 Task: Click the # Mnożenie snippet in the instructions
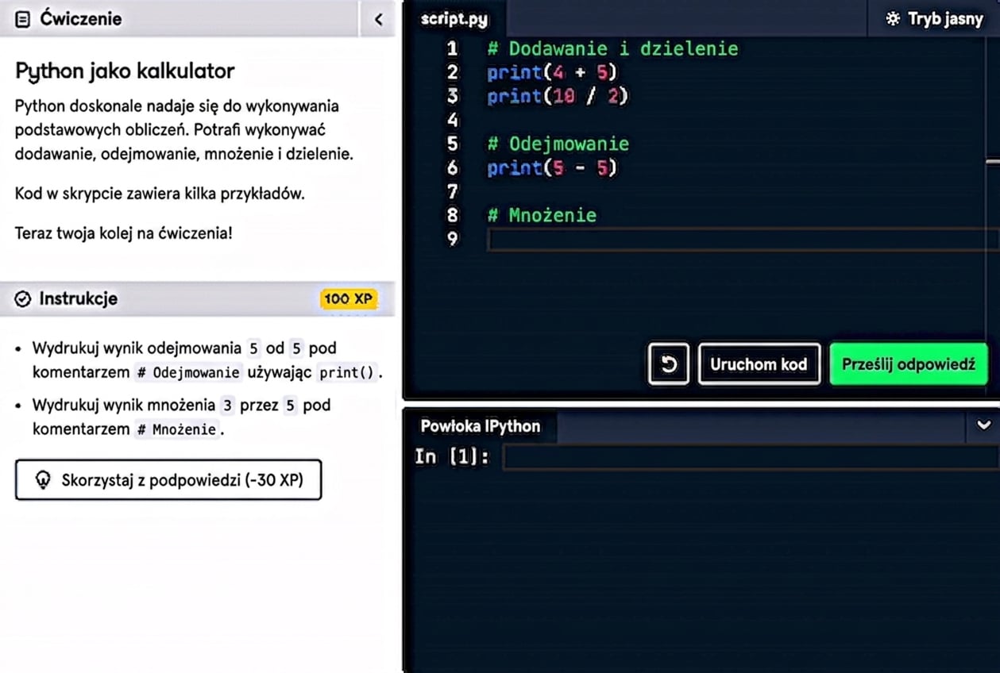click(x=176, y=429)
